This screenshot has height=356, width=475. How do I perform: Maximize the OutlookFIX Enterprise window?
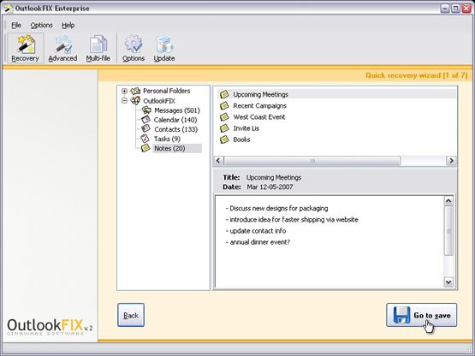point(455,9)
